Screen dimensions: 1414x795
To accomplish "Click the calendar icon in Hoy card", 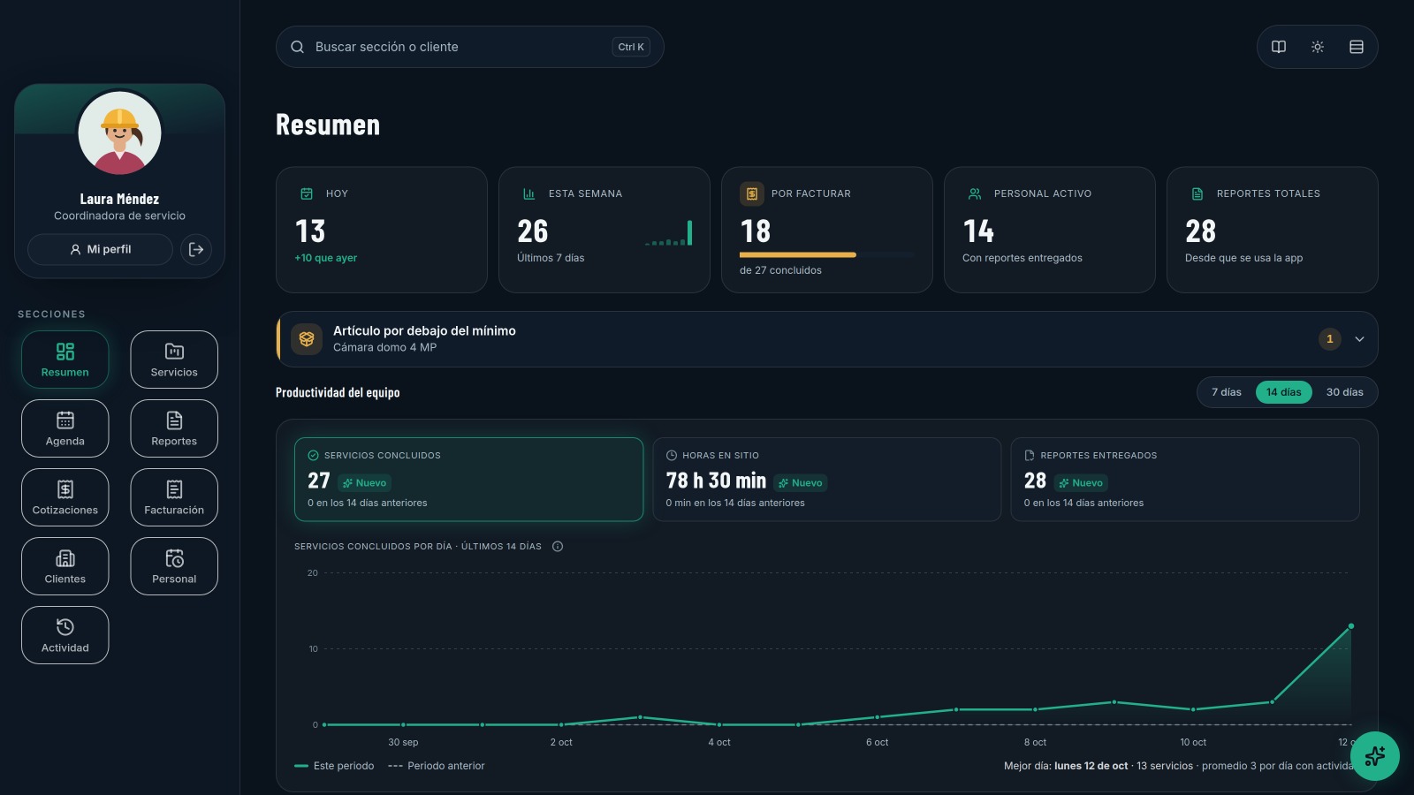I will 307,193.
